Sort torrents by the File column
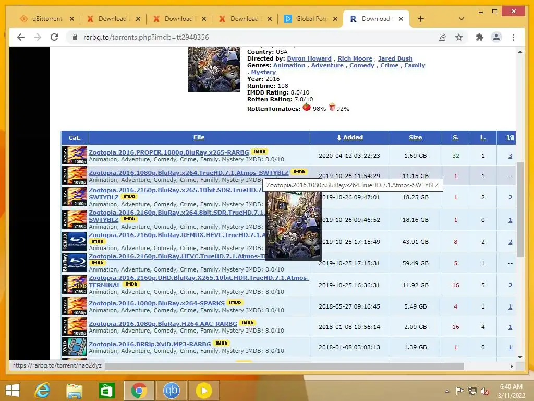 click(x=199, y=137)
